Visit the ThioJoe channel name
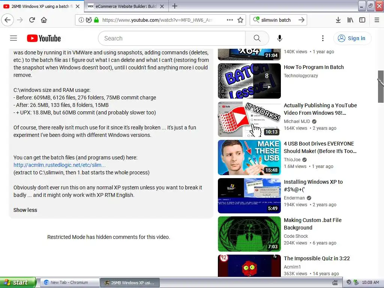The width and height of the screenshot is (384, 288). pos(292,160)
